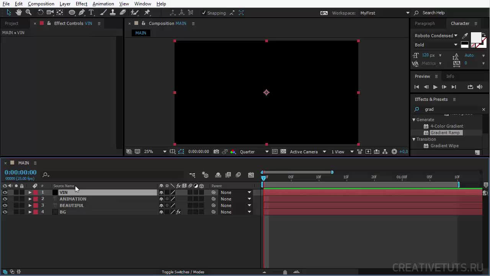This screenshot has width=490, height=276.
Task: Enable Motion Blur for timeline
Action: coord(238,175)
